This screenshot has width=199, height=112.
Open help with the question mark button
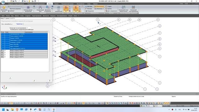tap(50, 81)
